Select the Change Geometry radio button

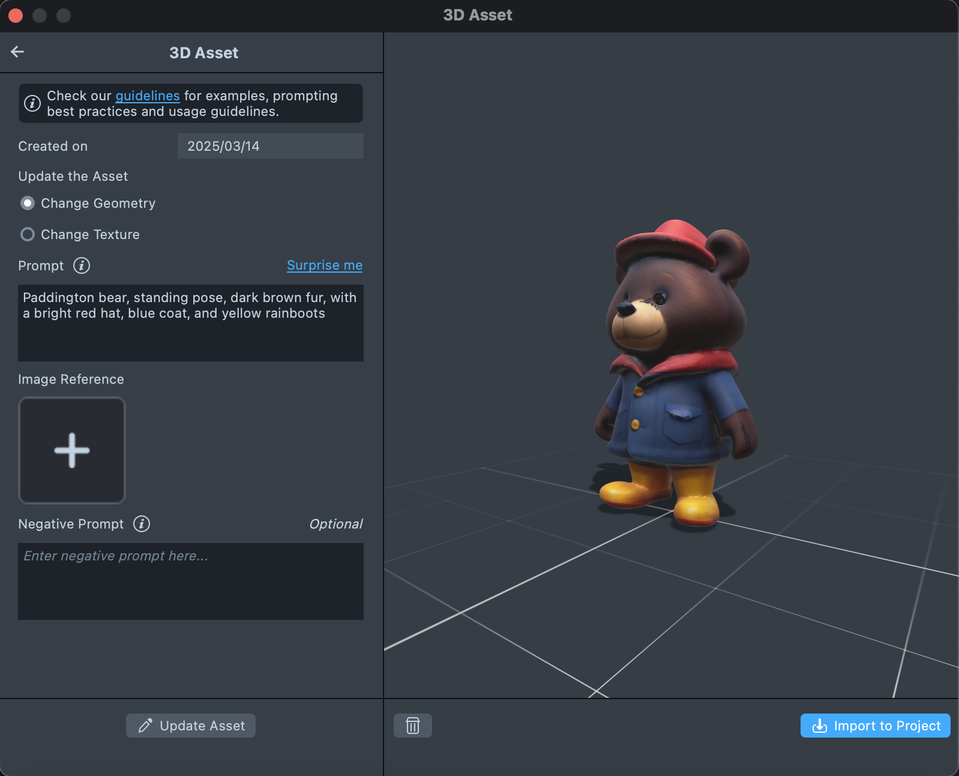pyautogui.click(x=28, y=204)
